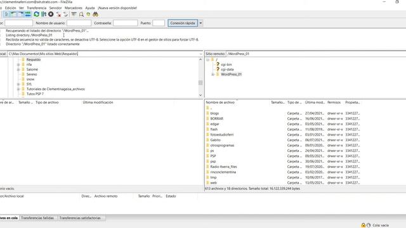The height and width of the screenshot is (228, 406).
Task: Click the cgi-data unknown folder question icon
Action: tap(218, 69)
